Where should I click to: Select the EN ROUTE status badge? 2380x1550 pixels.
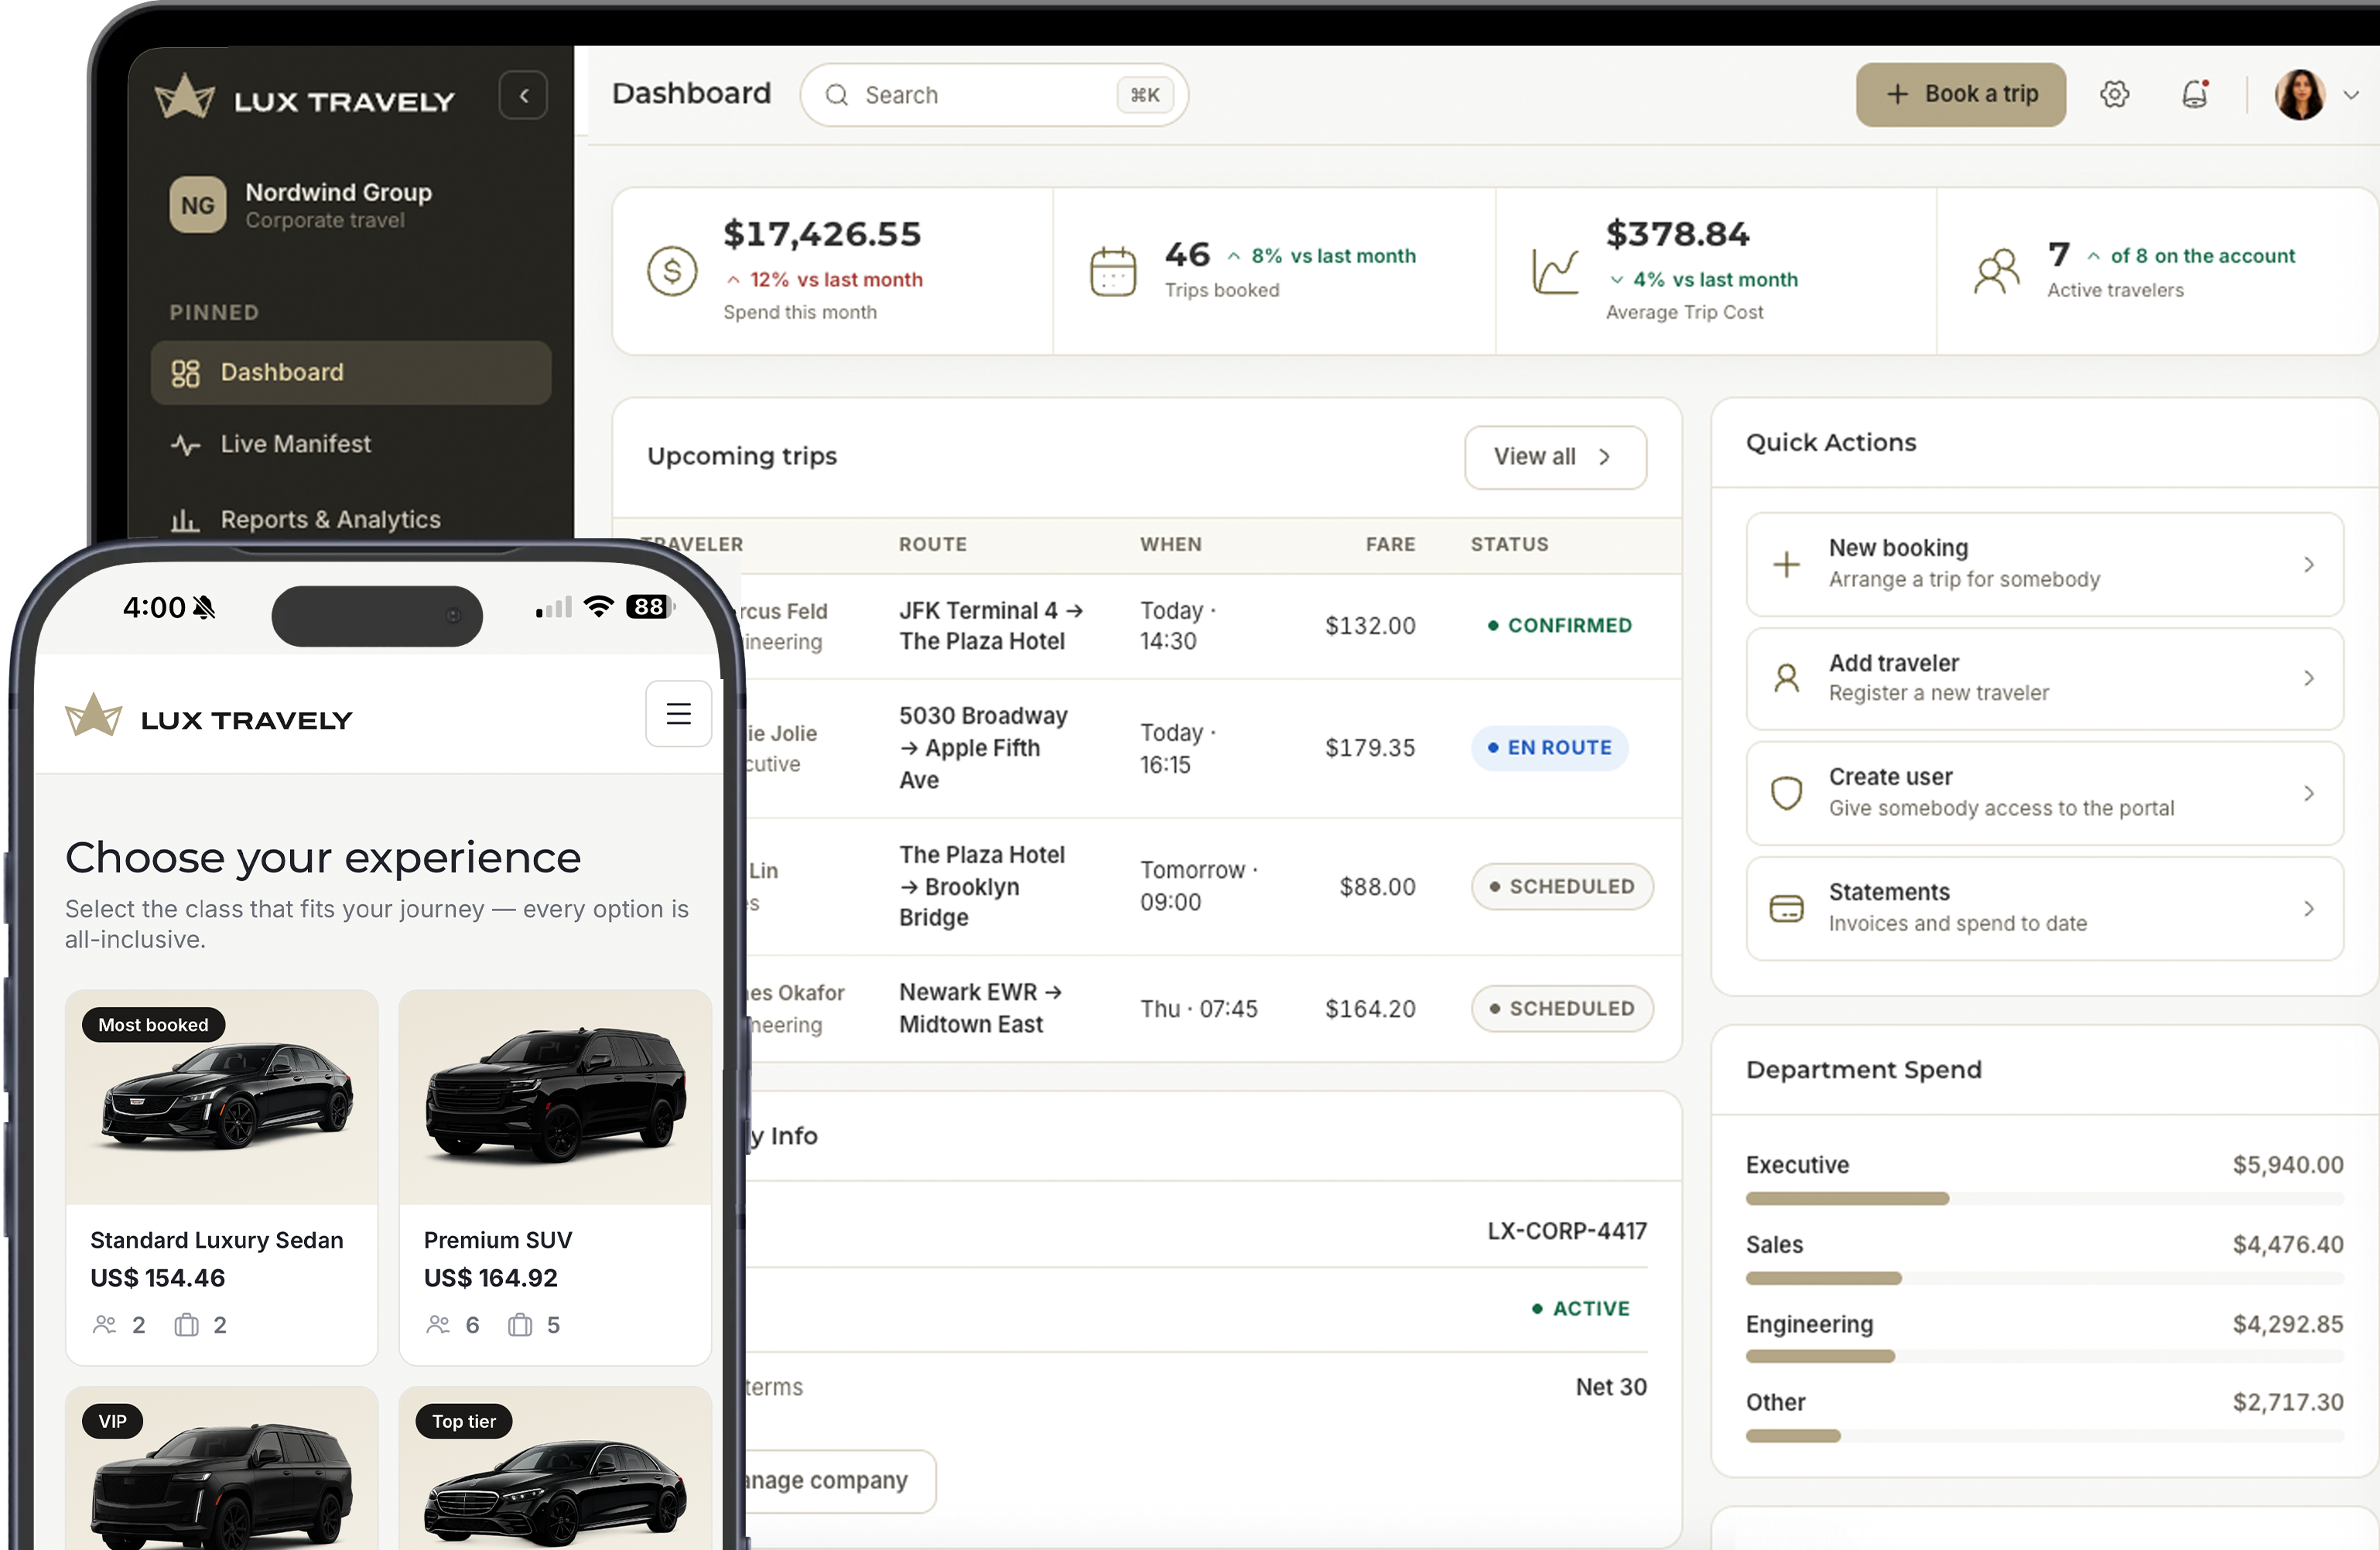(1549, 747)
